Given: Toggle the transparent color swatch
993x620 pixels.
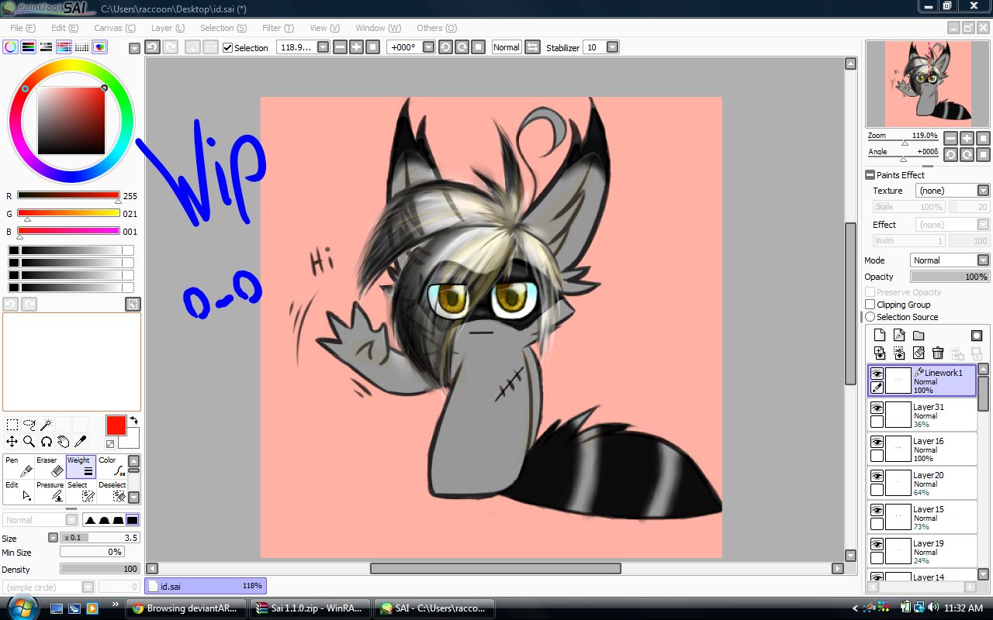Looking at the screenshot, I should (x=110, y=444).
